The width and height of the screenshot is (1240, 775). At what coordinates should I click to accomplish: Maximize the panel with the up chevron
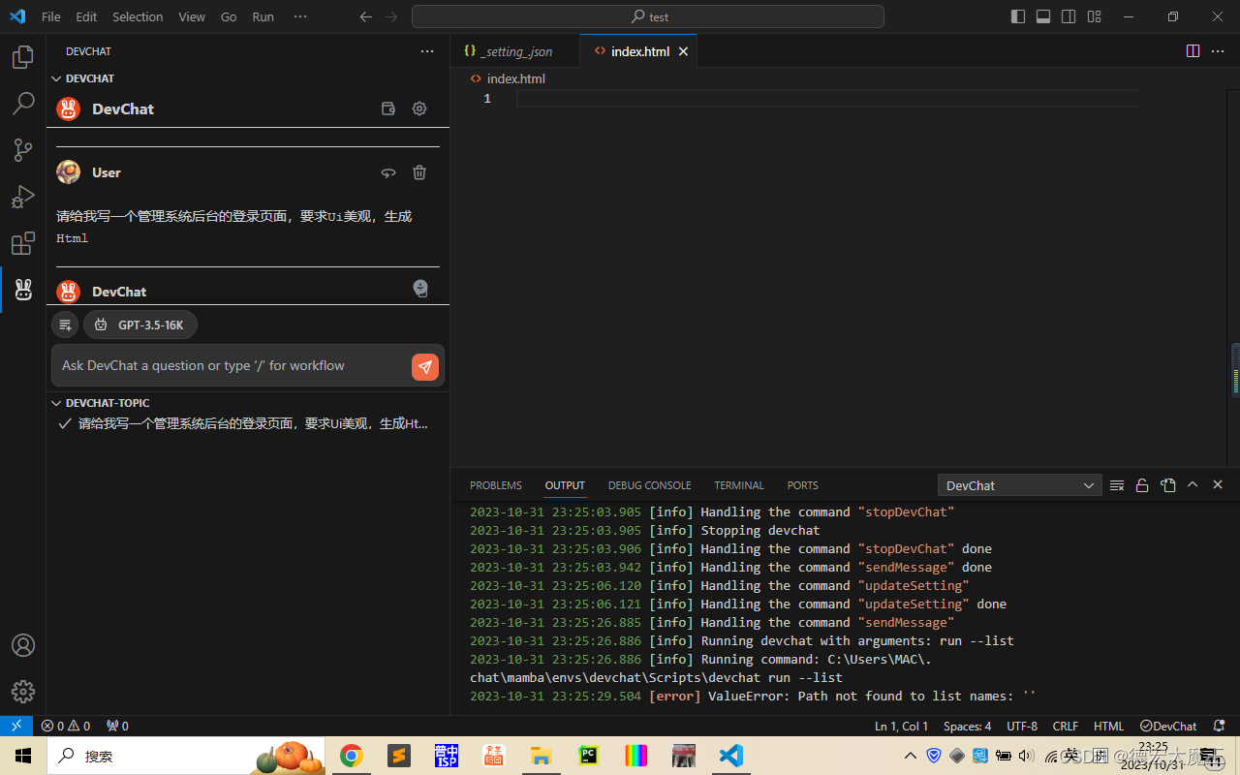(1193, 485)
